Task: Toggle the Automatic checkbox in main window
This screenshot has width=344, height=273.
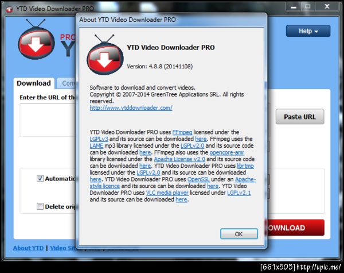Action: (40, 178)
